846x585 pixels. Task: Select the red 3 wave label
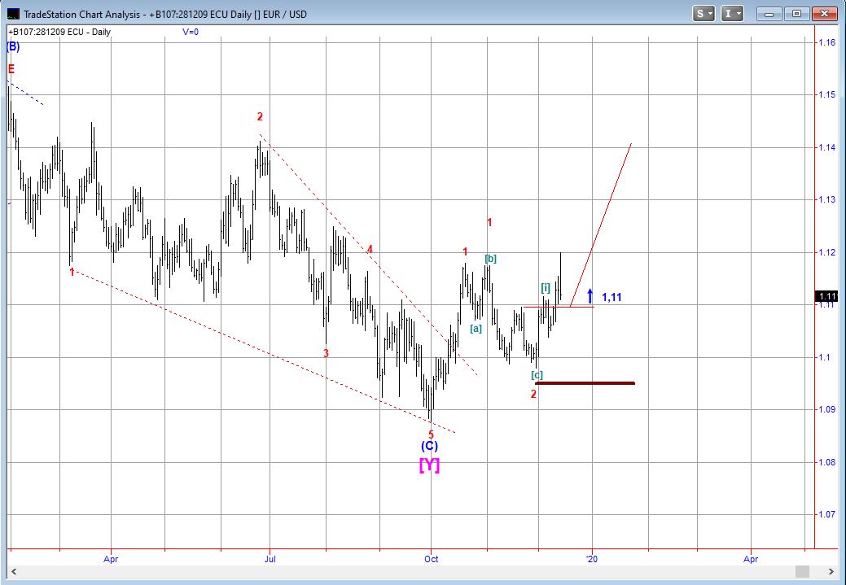(x=326, y=353)
